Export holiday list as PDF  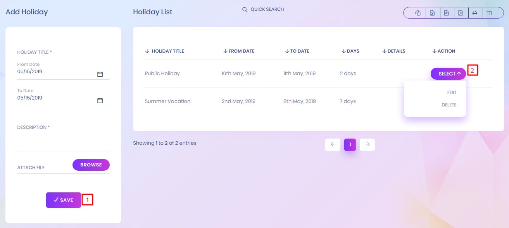point(461,13)
